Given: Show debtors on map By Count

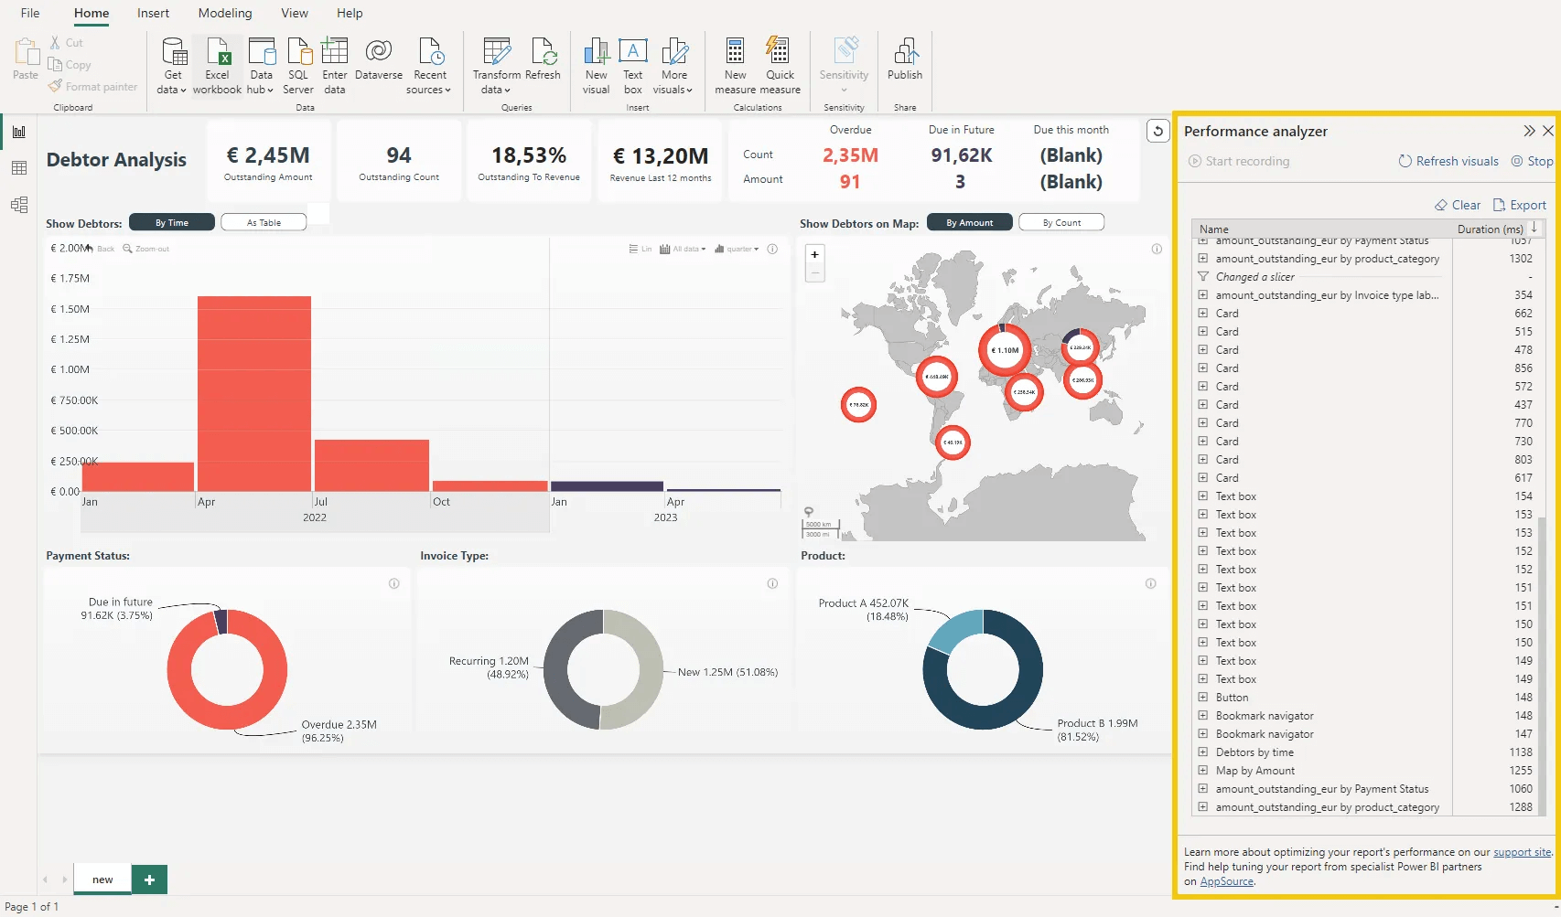Looking at the screenshot, I should (x=1060, y=221).
